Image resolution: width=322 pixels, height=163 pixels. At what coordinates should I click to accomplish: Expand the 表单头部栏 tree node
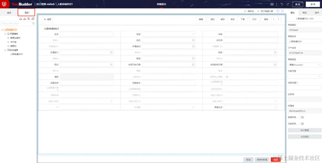(8, 38)
